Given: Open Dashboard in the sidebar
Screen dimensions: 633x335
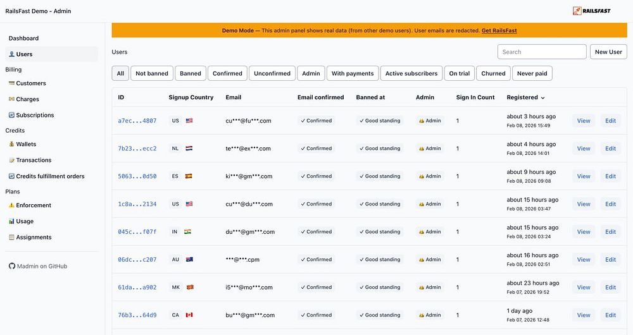Looking at the screenshot, I should (23, 39).
